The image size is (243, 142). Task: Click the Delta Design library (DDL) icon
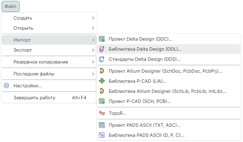click(102, 49)
